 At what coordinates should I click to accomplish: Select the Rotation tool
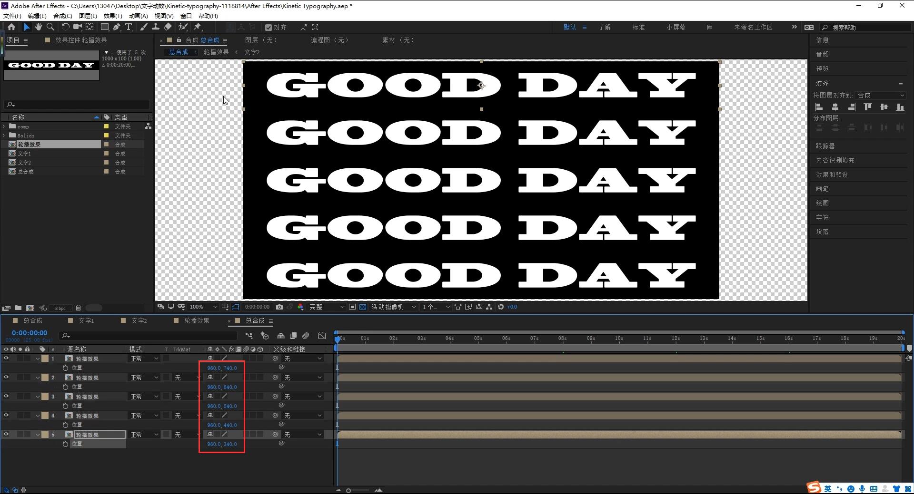(x=66, y=27)
